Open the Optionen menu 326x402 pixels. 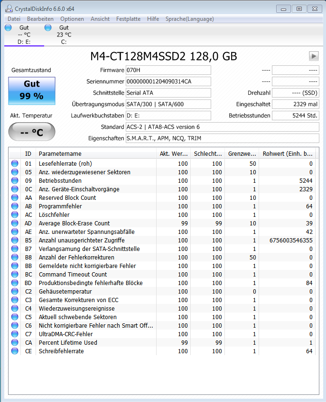click(x=72, y=19)
